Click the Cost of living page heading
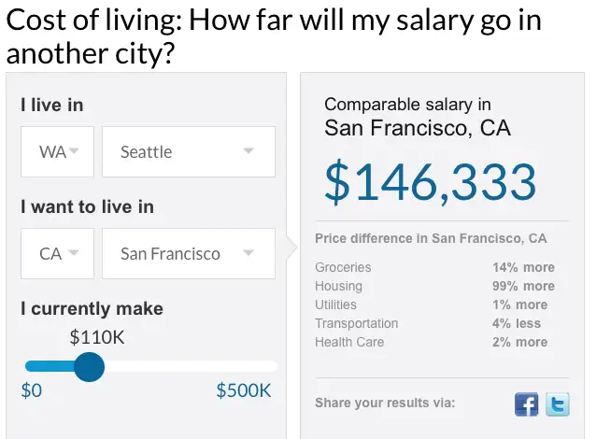Image resolution: width=596 pixels, height=439 pixels. (274, 36)
